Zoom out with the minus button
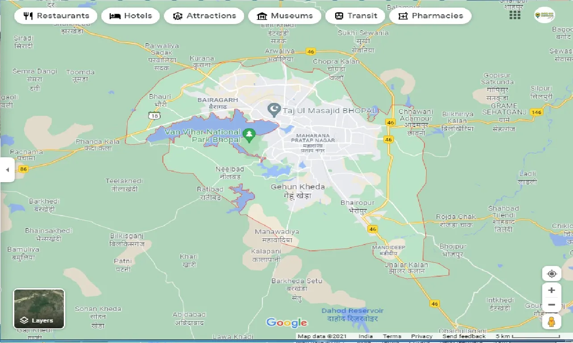 click(552, 305)
